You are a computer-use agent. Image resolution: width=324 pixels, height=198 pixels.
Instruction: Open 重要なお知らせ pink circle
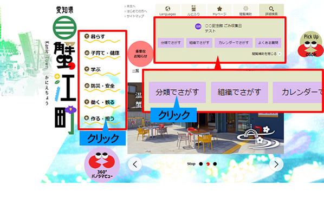pyautogui.click(x=140, y=54)
